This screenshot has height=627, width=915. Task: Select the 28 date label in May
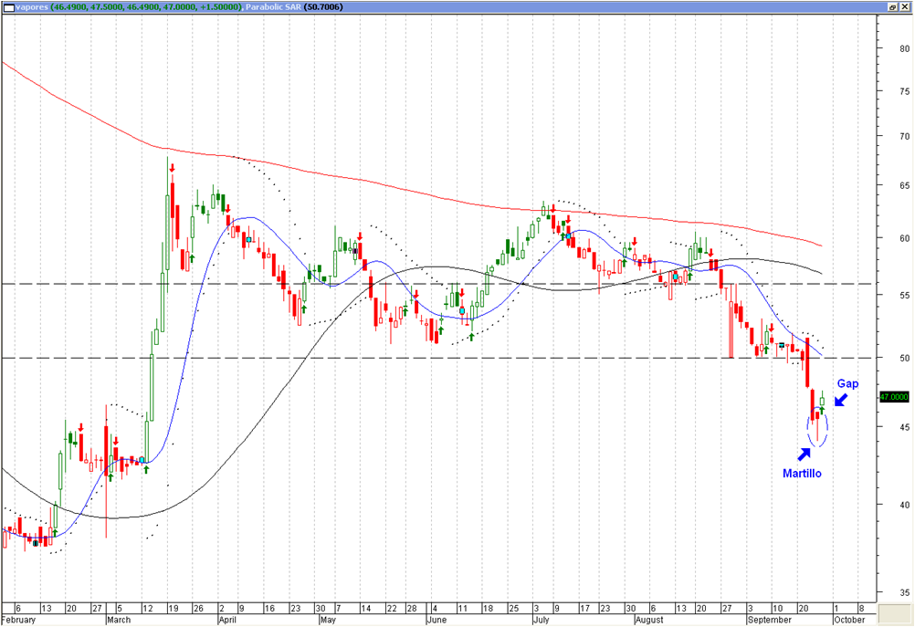coord(412,609)
